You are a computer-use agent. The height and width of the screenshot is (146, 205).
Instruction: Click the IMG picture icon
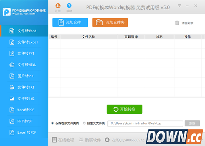point(12,99)
